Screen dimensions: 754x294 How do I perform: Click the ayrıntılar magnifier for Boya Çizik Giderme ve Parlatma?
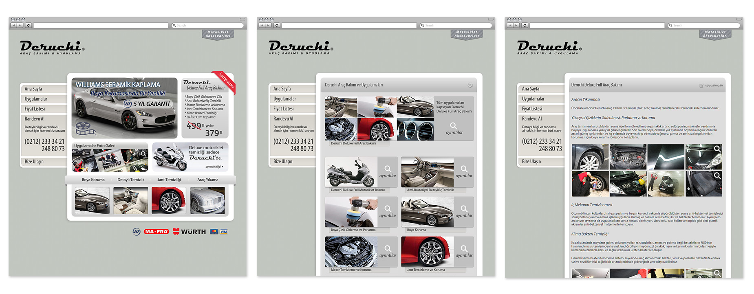[x=388, y=208]
